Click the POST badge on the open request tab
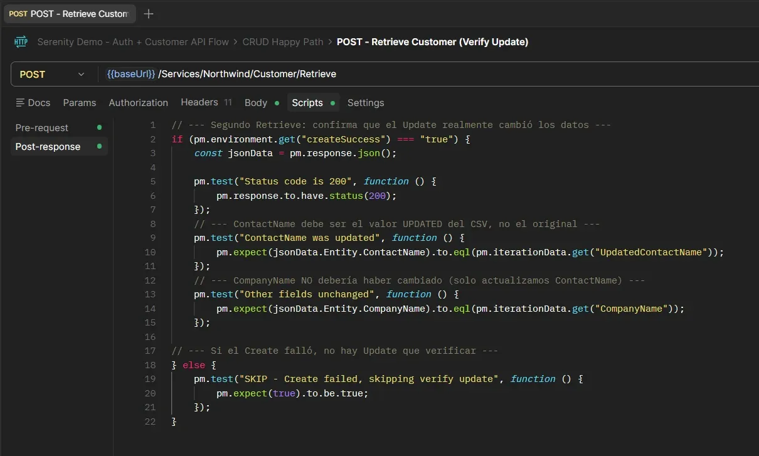Viewport: 759px width, 456px height. 18,13
